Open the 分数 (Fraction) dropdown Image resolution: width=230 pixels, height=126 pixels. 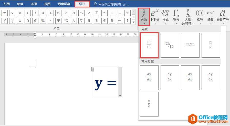(144, 17)
